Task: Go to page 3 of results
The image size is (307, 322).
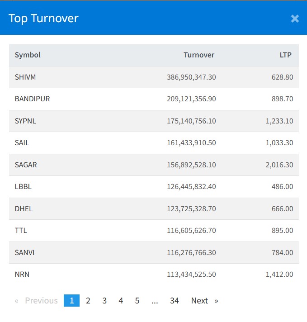Action: point(104,301)
